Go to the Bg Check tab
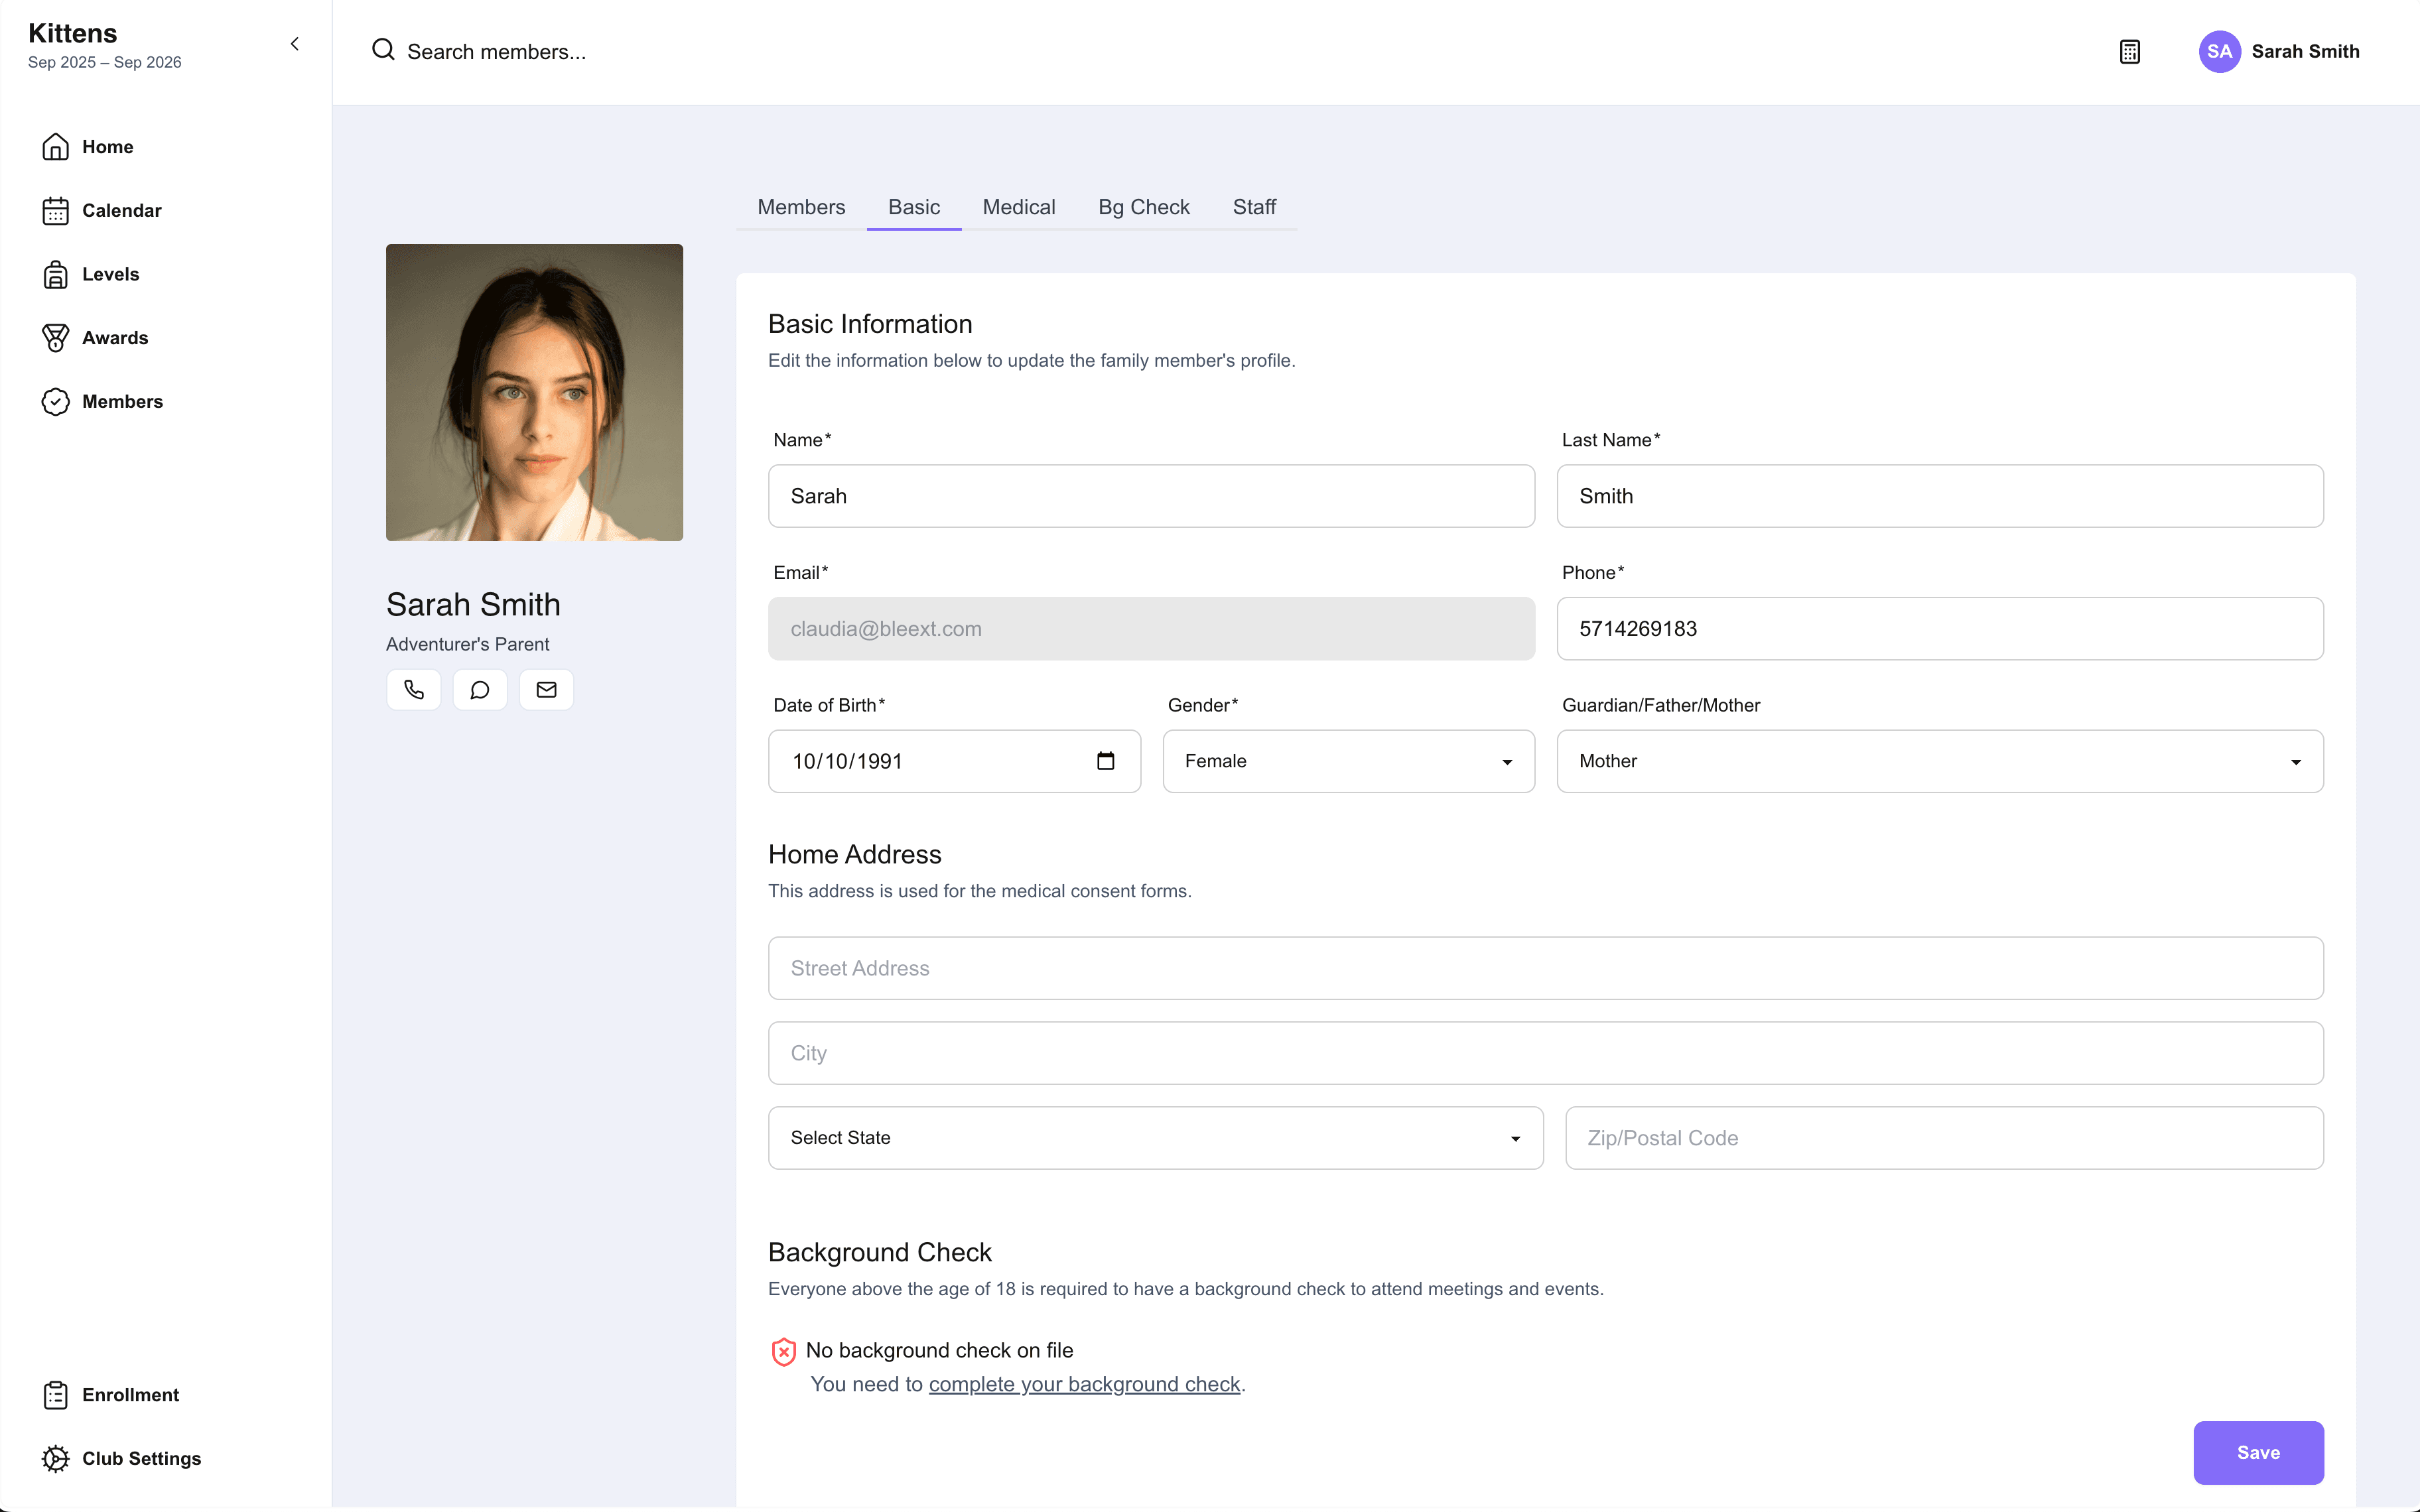 1144,207
